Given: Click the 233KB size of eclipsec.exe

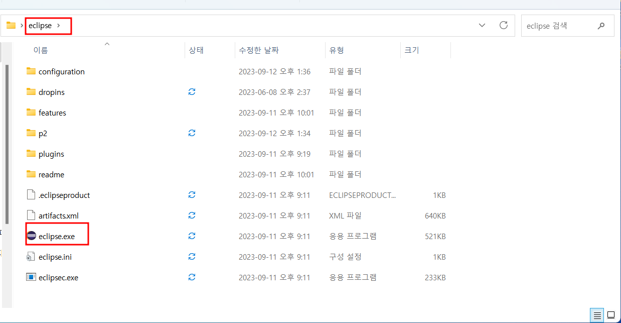Looking at the screenshot, I should 435,278.
